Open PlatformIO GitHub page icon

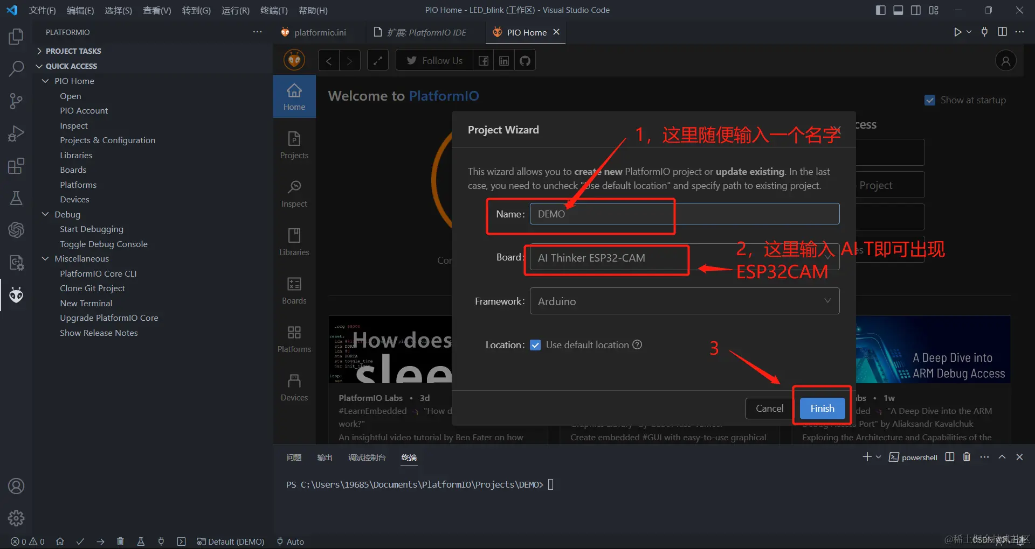525,61
